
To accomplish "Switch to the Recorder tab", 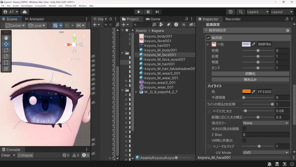I will pyautogui.click(x=233, y=19).
